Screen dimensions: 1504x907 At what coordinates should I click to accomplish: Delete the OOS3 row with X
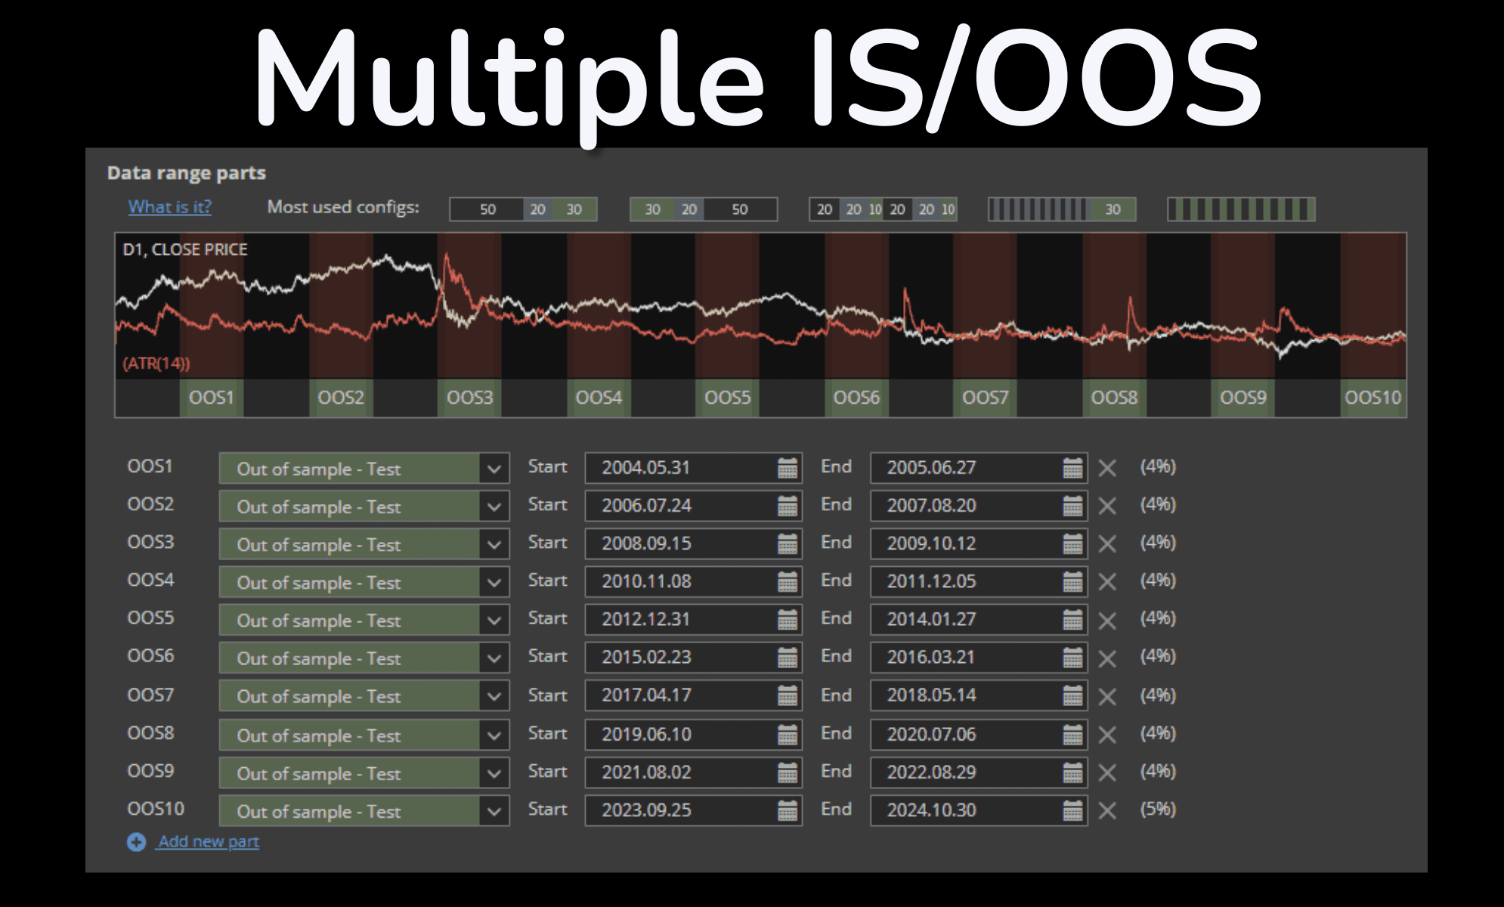tap(1107, 544)
